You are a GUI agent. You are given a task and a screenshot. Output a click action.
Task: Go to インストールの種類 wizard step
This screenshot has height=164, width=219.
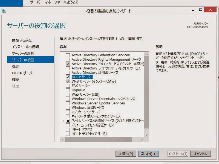pos(25,47)
